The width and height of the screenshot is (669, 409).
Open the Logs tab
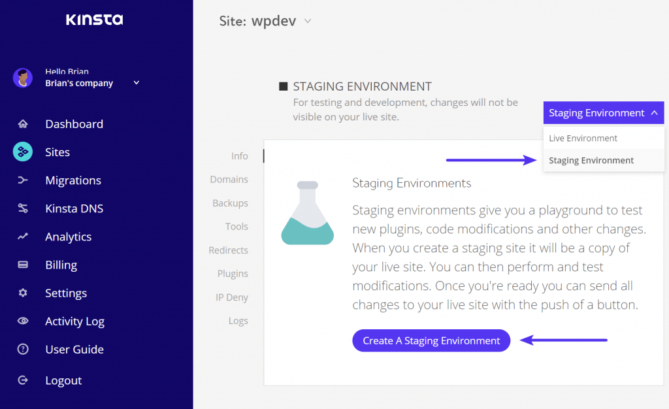point(238,321)
